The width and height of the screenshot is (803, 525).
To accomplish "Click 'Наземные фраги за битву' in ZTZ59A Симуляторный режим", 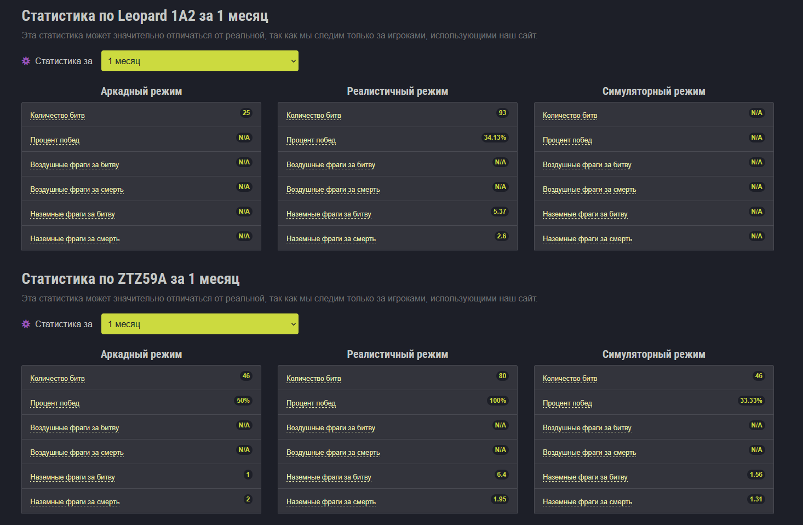I will (585, 477).
